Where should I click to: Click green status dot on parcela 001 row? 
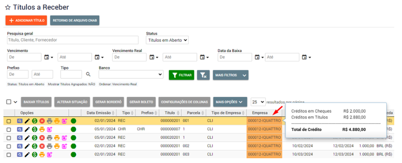click(74, 121)
